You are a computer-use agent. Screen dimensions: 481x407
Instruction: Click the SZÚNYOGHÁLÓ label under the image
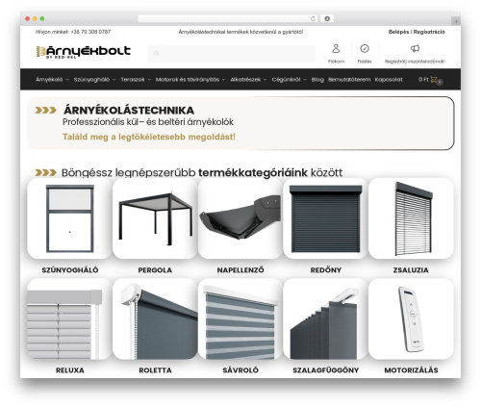point(70,270)
